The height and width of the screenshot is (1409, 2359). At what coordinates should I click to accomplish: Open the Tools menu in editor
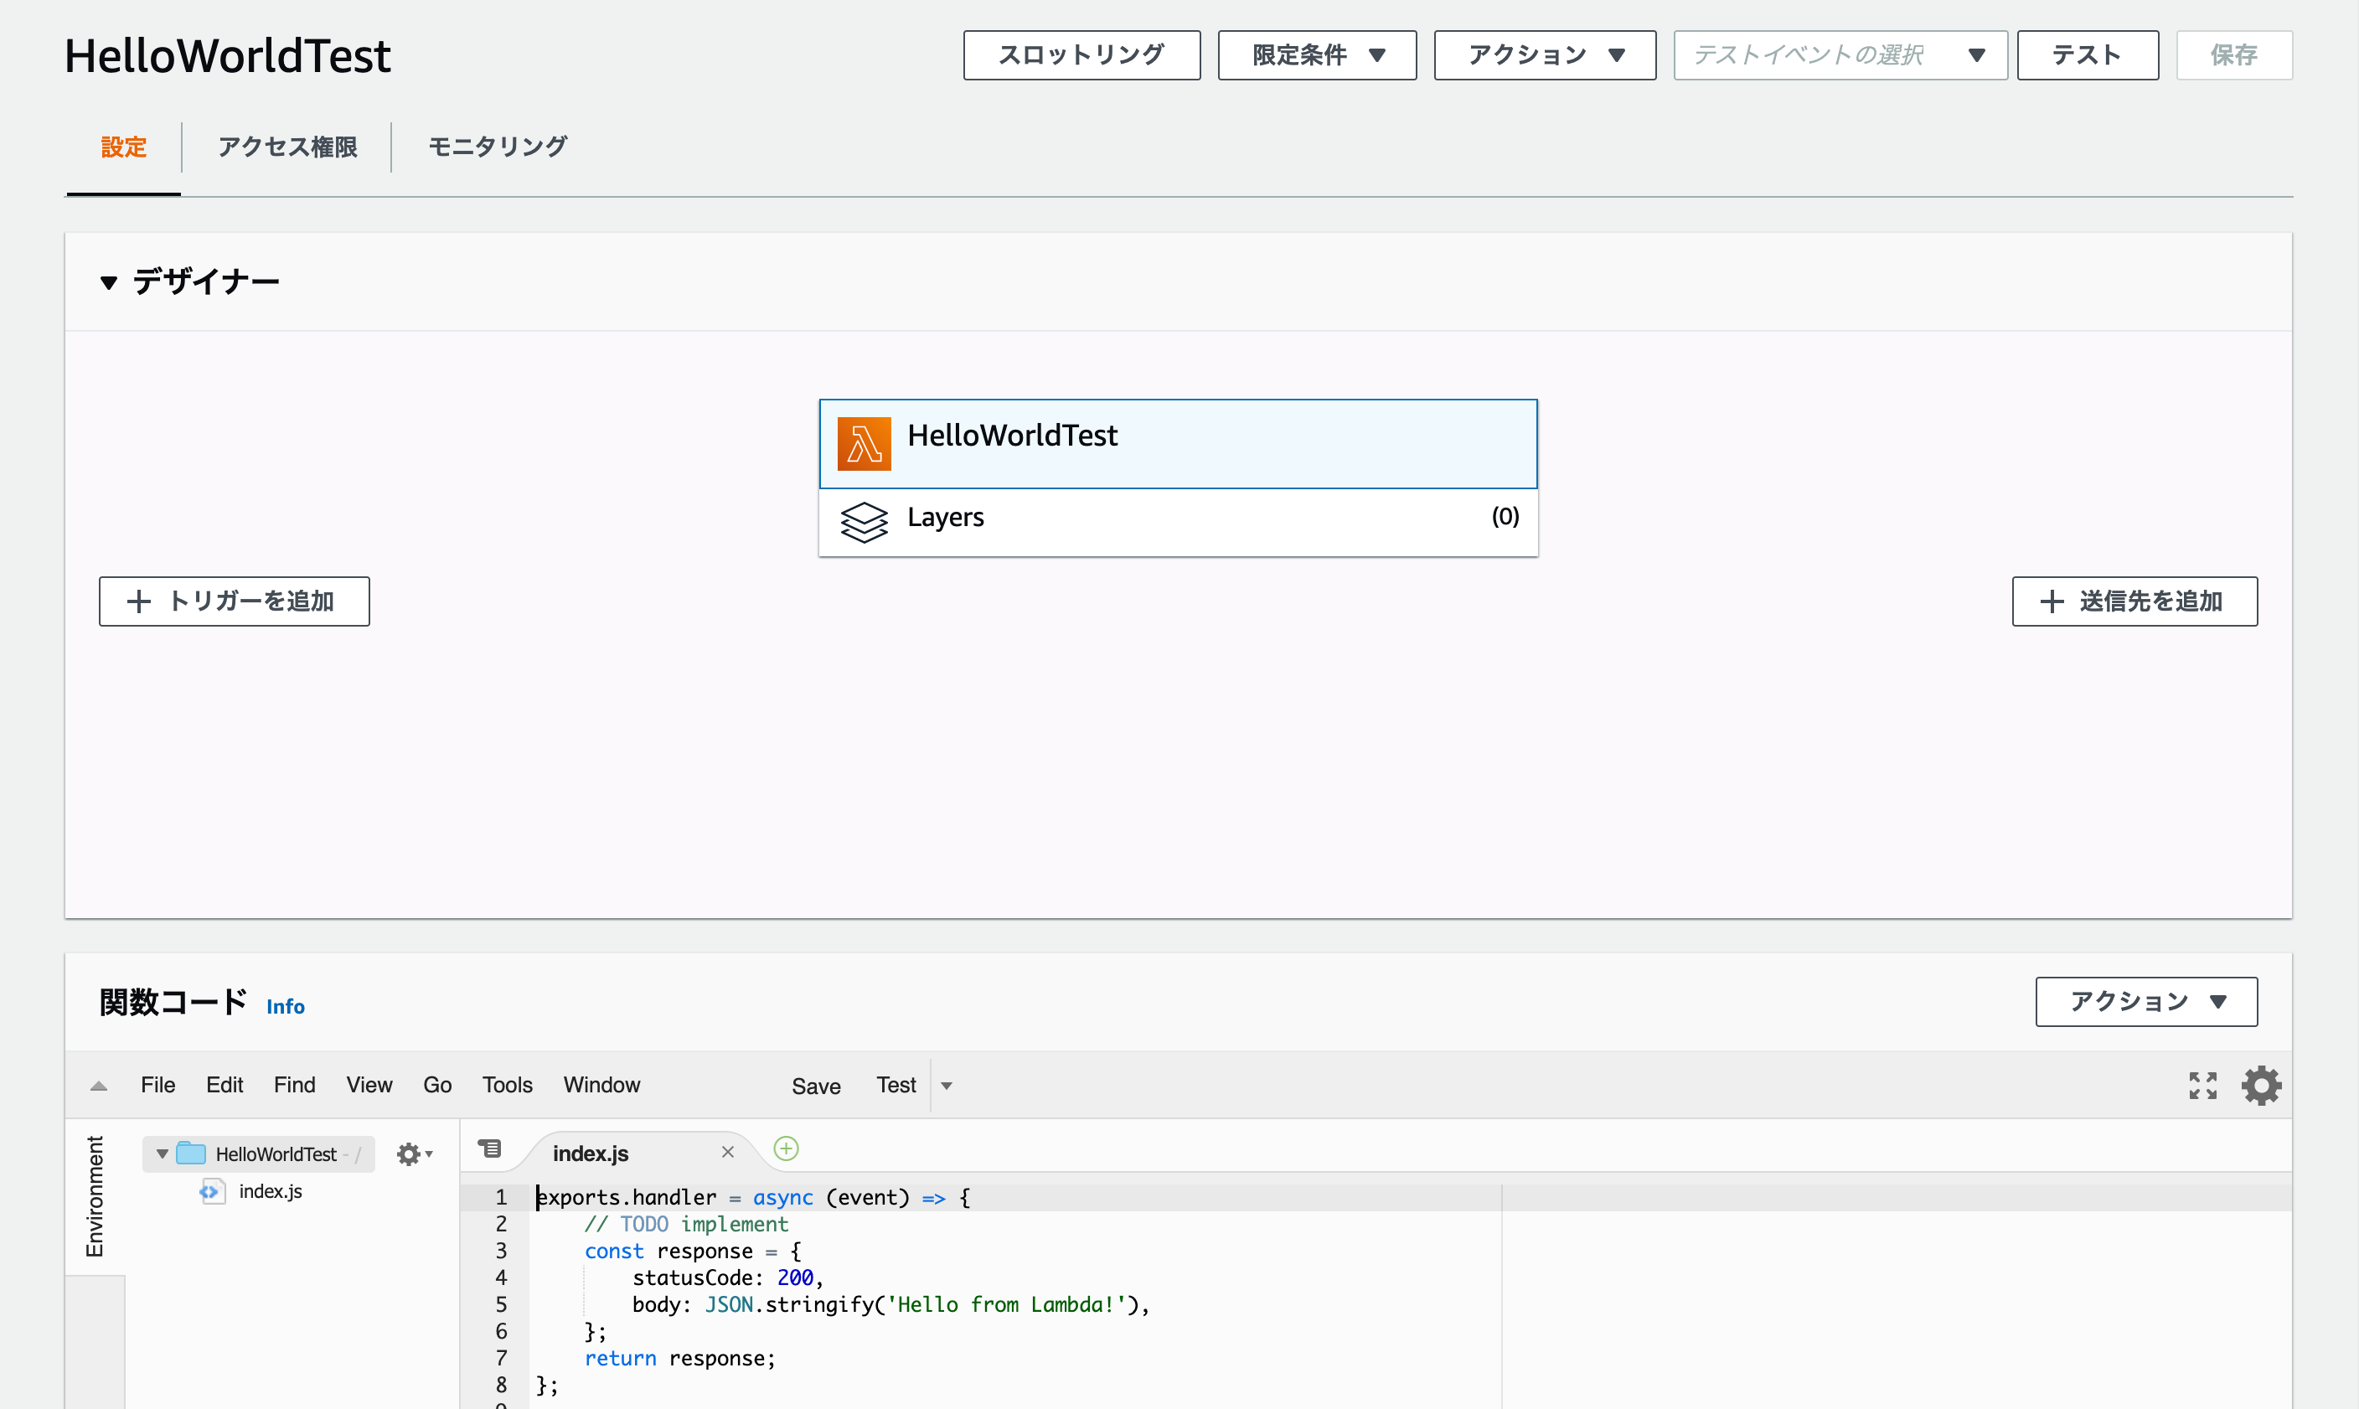(x=507, y=1086)
